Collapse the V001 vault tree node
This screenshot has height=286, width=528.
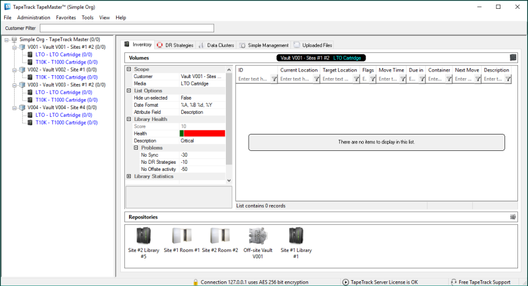[x=15, y=47]
